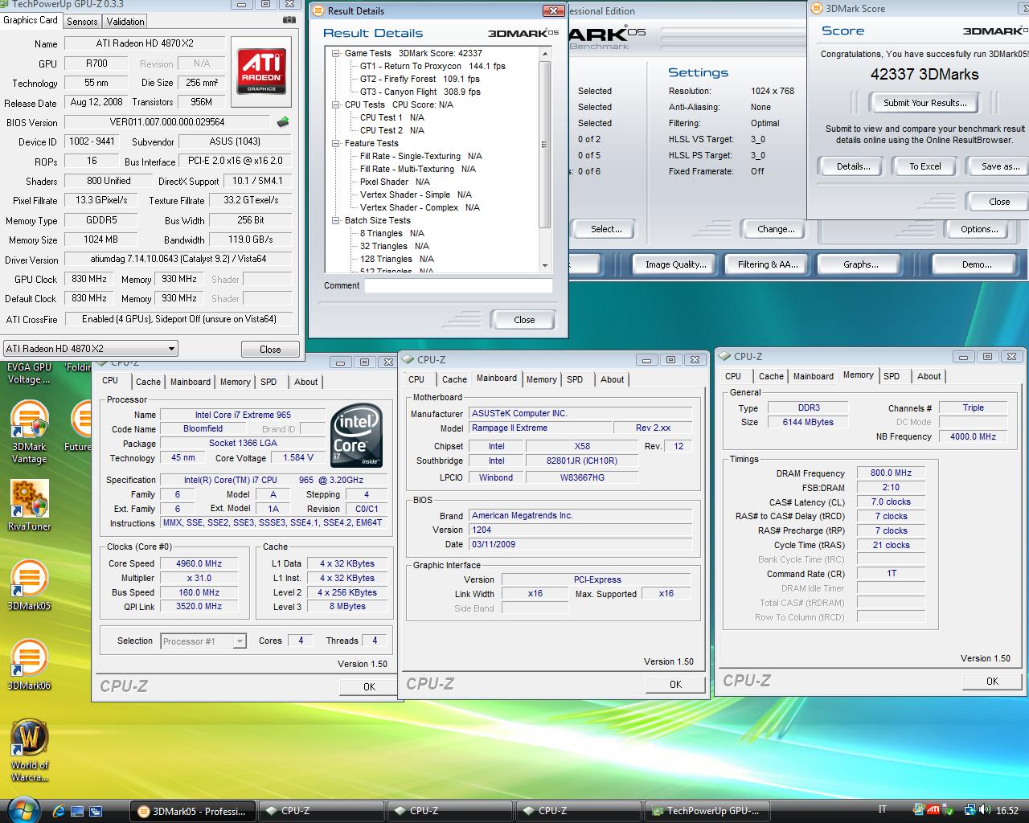Switch to 3DMark05 Professional taskbar button

tap(193, 811)
